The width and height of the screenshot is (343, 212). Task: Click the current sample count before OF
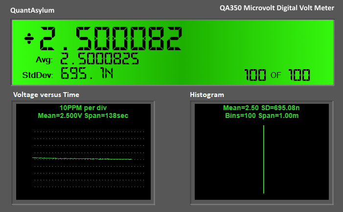[255, 76]
